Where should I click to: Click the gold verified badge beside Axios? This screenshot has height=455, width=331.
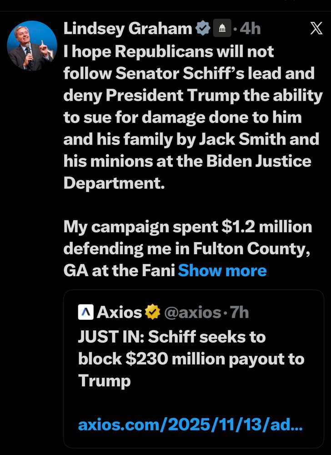[x=152, y=312]
